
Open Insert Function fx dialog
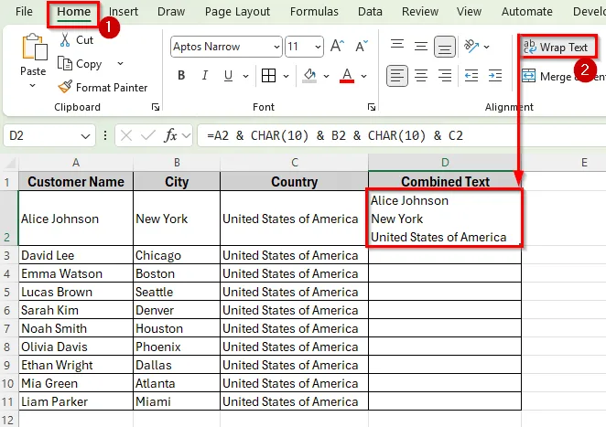coord(170,135)
